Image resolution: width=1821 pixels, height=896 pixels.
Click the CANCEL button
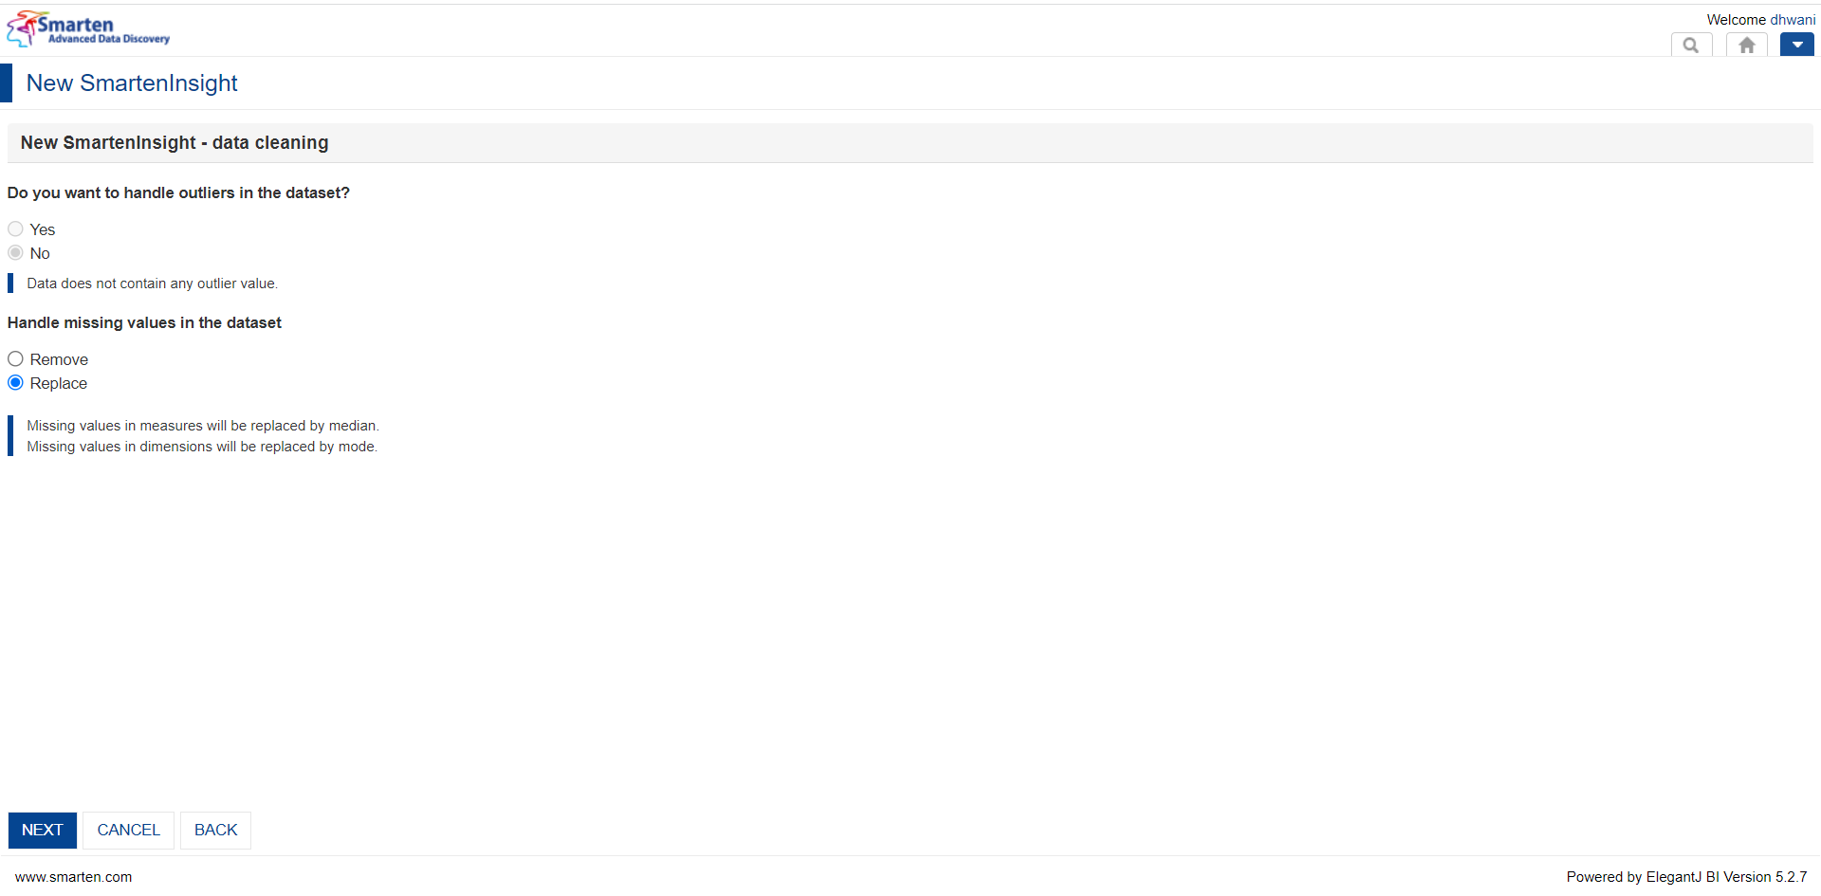coord(128,830)
